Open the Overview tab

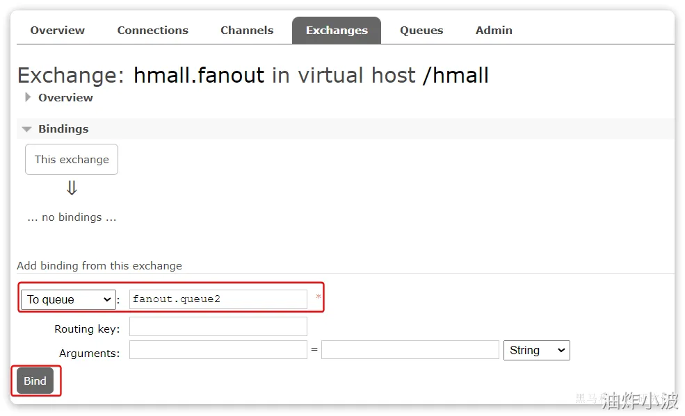coord(57,31)
